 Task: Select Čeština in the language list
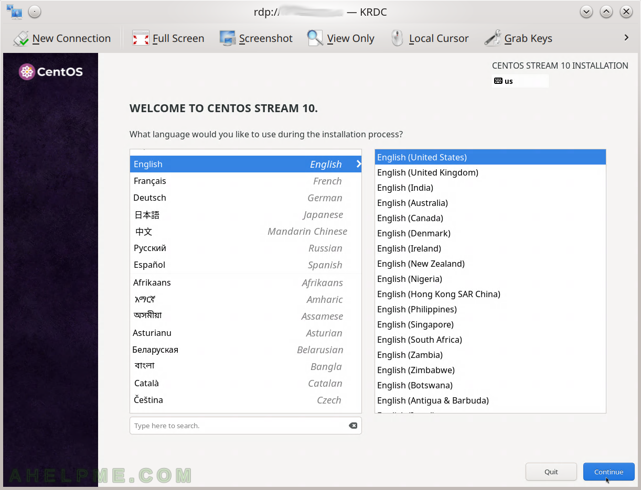click(x=245, y=400)
